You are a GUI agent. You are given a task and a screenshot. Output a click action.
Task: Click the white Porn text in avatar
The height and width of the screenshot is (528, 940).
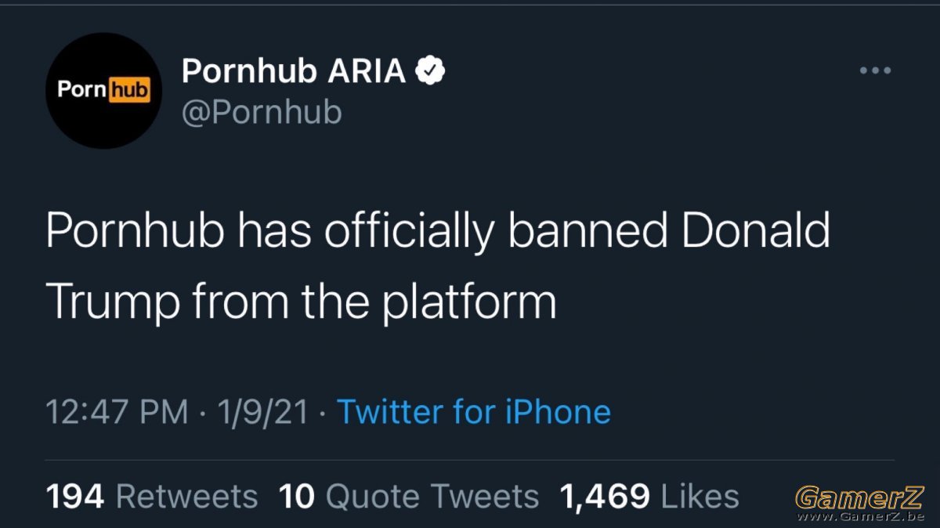point(82,91)
